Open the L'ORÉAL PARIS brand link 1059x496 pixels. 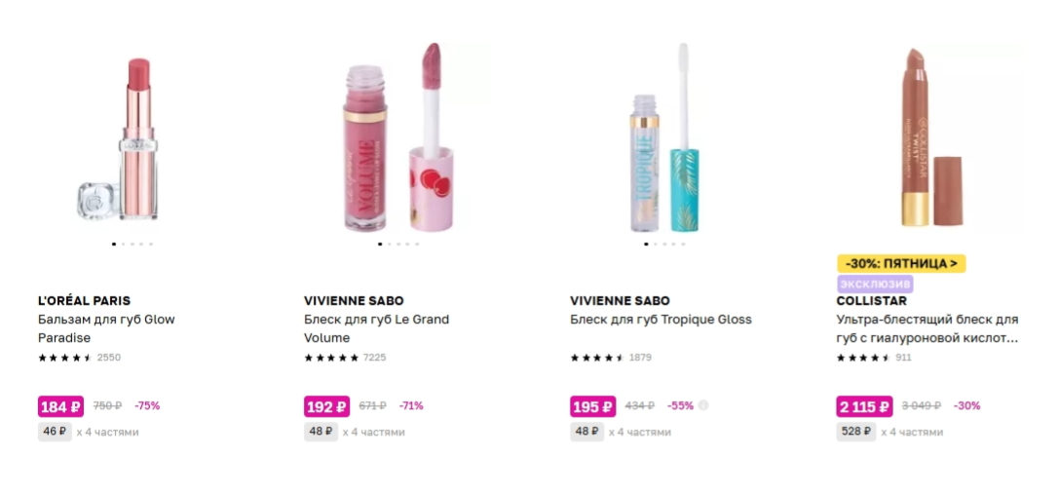click(x=85, y=301)
